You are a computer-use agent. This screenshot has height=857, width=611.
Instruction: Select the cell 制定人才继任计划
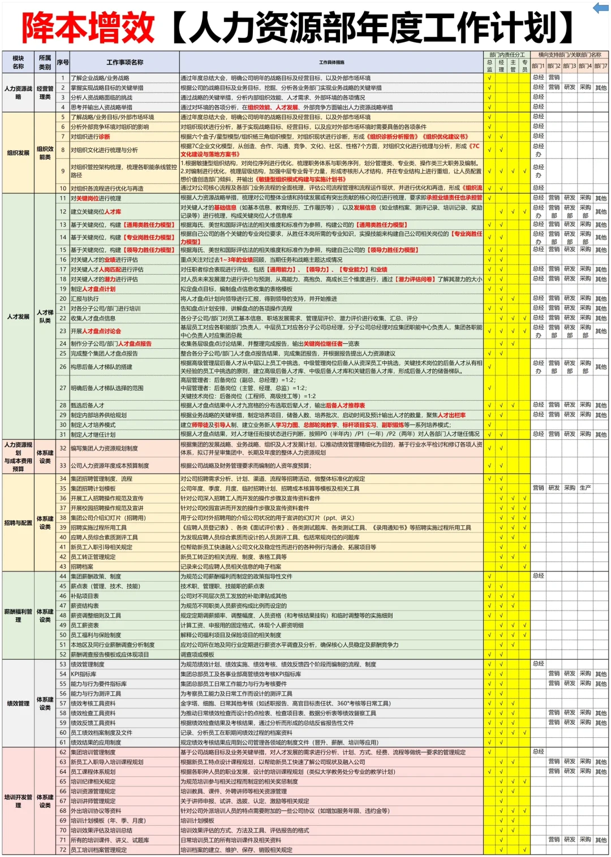pos(124,435)
